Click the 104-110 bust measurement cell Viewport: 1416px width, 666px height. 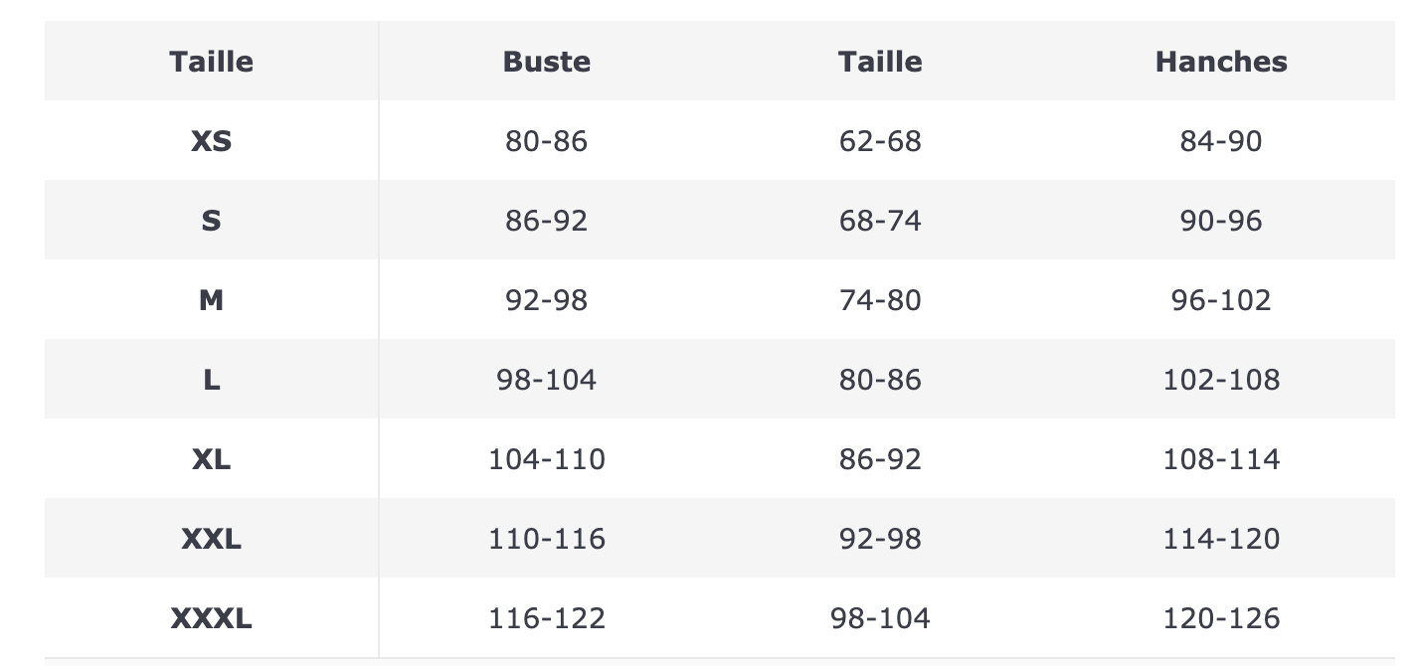click(546, 459)
